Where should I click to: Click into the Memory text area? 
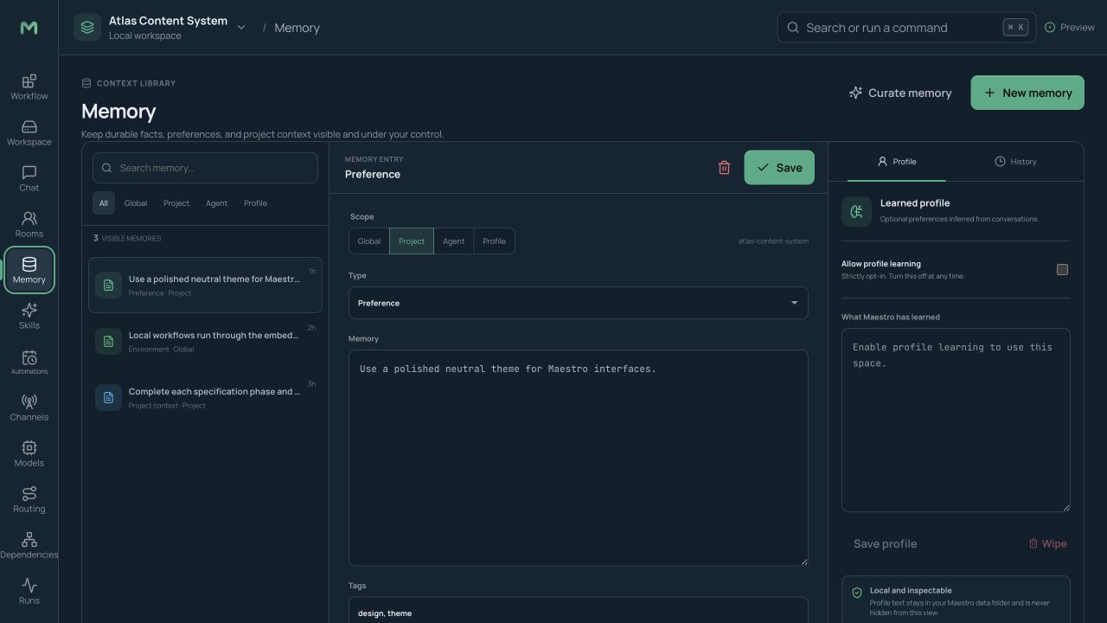coord(579,458)
